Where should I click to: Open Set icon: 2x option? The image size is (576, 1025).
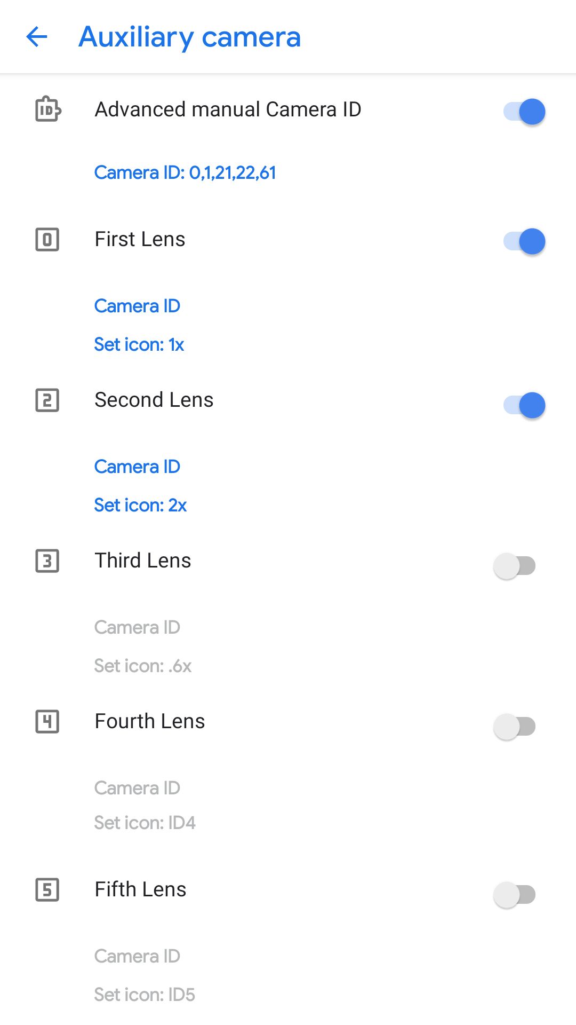pos(140,505)
